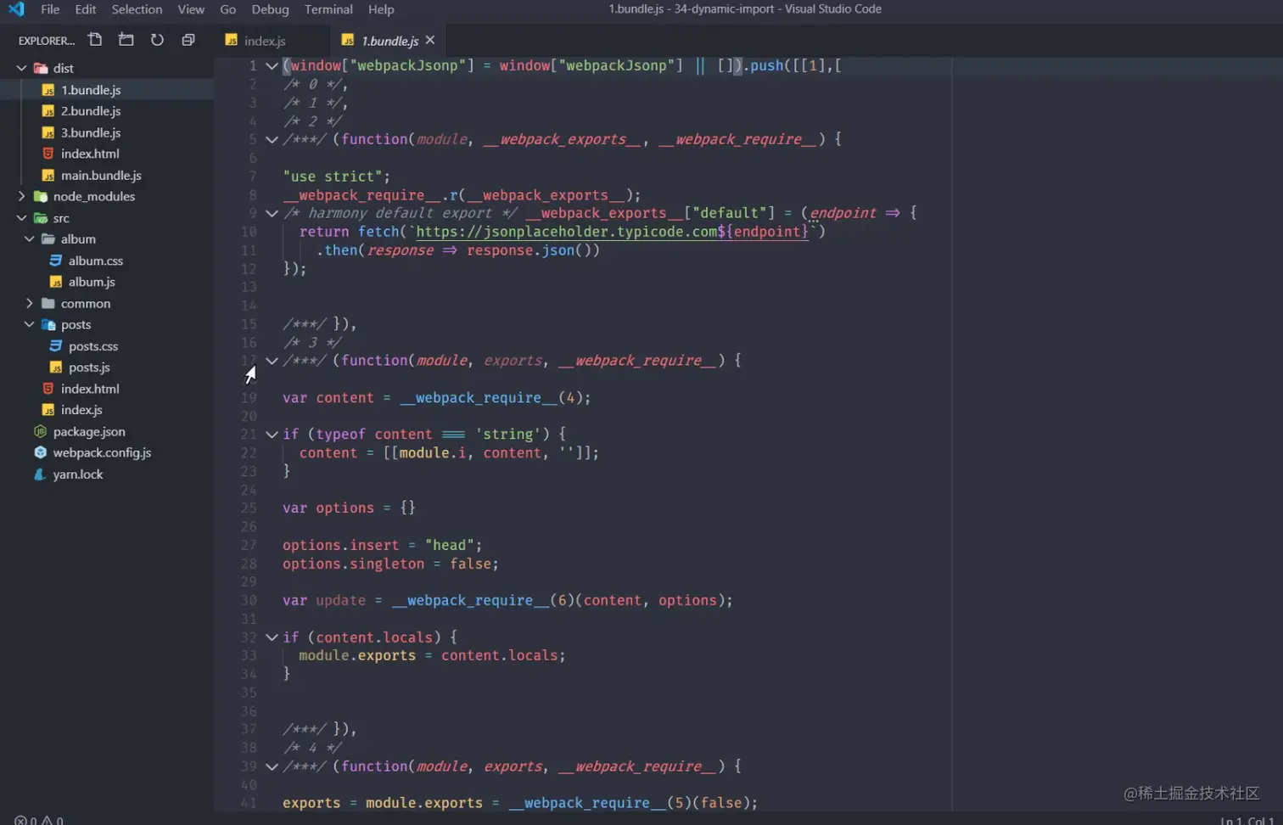The image size is (1283, 825).
Task: Open the File menu
Action: pos(50,9)
